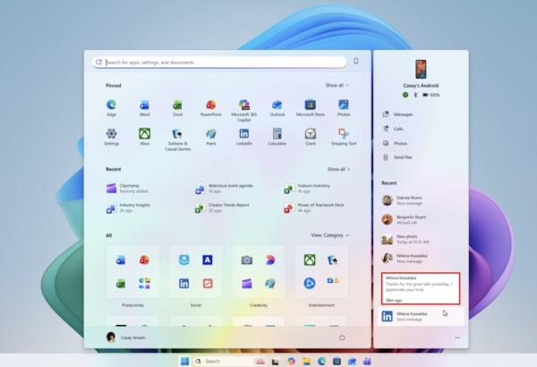Screen dimensions: 537x367
Task: Open File Explorer on the taskbar
Action: pos(306,361)
